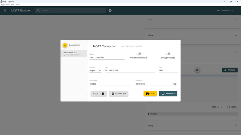Screen dimensions: 241x135
Task: Click the 'MQTT Explorer' header title
Action: [21, 10]
